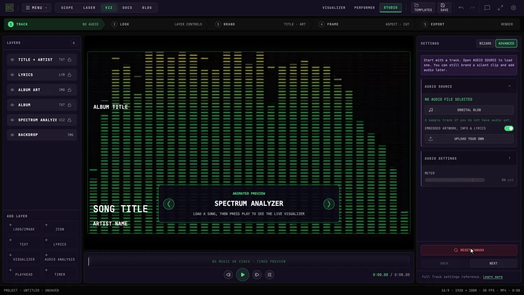
Task: Collapse the Audio Source section
Action: [x=509, y=86]
